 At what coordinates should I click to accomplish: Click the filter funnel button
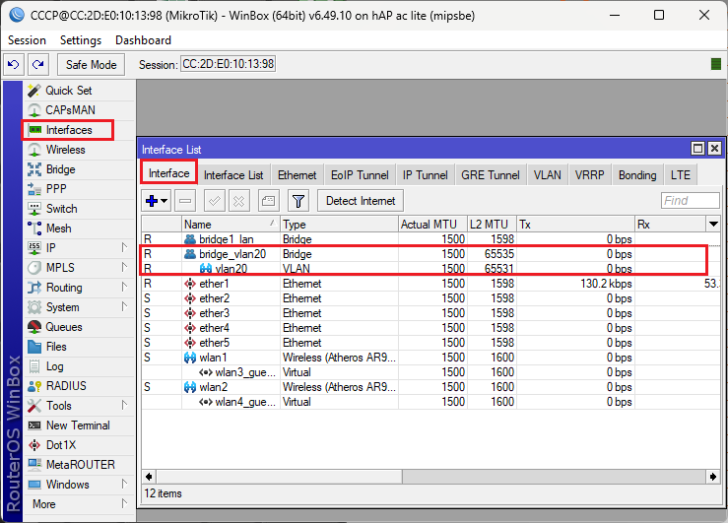tap(298, 201)
